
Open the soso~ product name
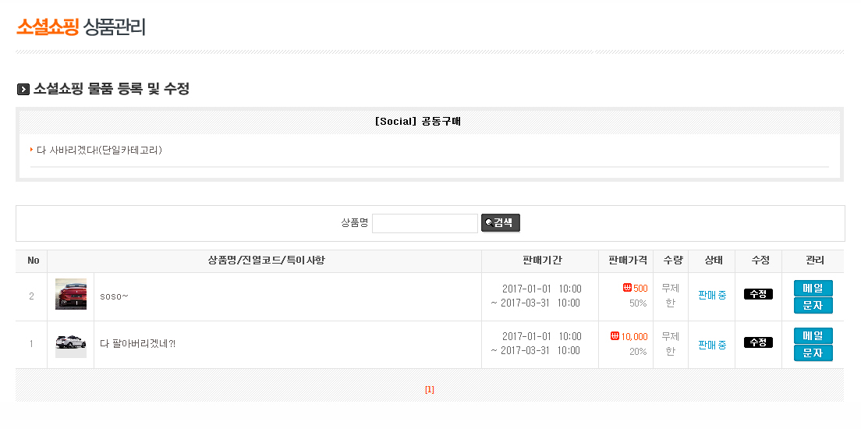[115, 296]
